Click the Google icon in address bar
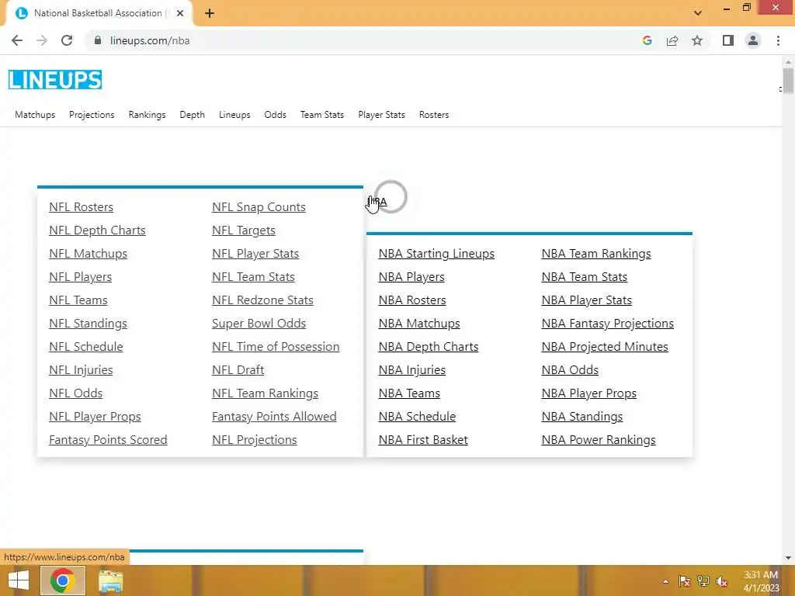The width and height of the screenshot is (795, 596). click(647, 40)
